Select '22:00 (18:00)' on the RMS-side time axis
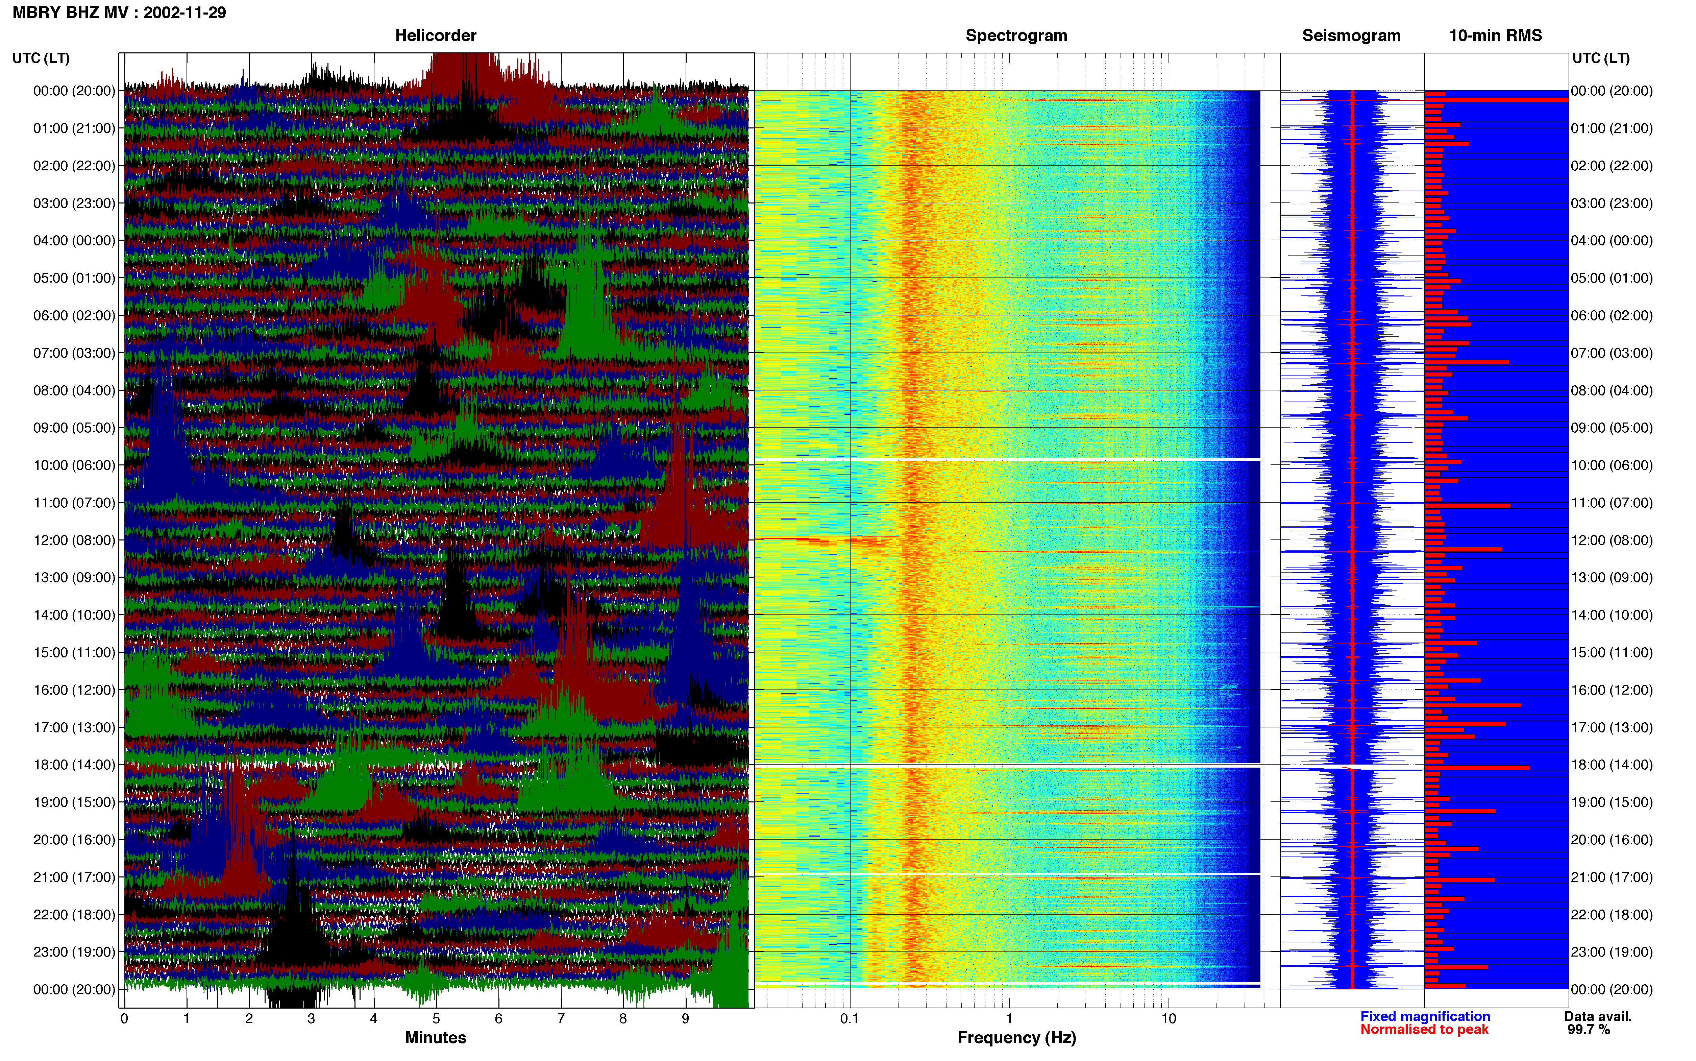The image size is (1696, 1061). tap(1612, 914)
